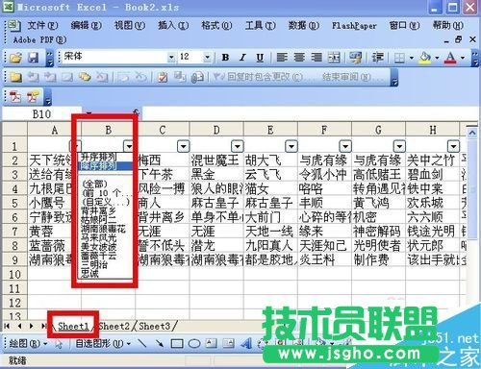Click the send mail recipient icon in reviewing toolbar

pos(197,77)
